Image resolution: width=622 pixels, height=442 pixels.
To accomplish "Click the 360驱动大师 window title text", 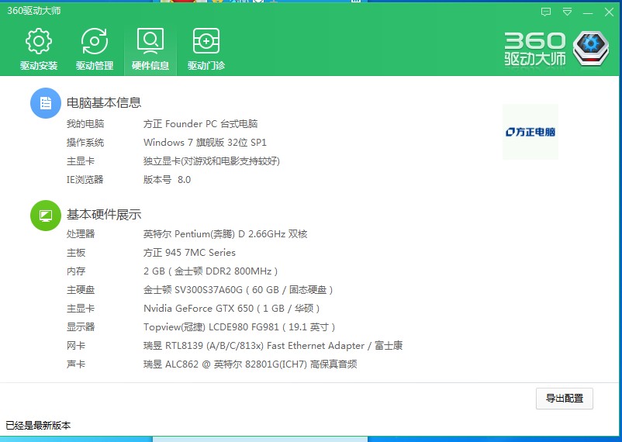I will [x=33, y=11].
